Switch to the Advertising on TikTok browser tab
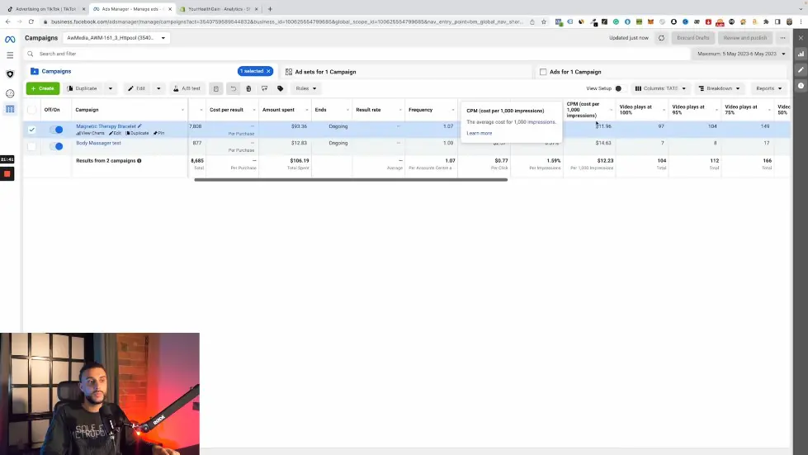Image resolution: width=808 pixels, height=455 pixels. click(x=45, y=9)
